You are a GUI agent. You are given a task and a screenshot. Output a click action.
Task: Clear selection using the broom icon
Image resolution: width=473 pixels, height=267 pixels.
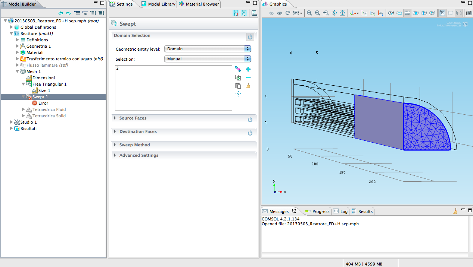tap(248, 86)
